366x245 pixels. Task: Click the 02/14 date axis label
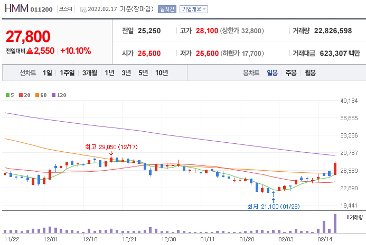(325, 239)
